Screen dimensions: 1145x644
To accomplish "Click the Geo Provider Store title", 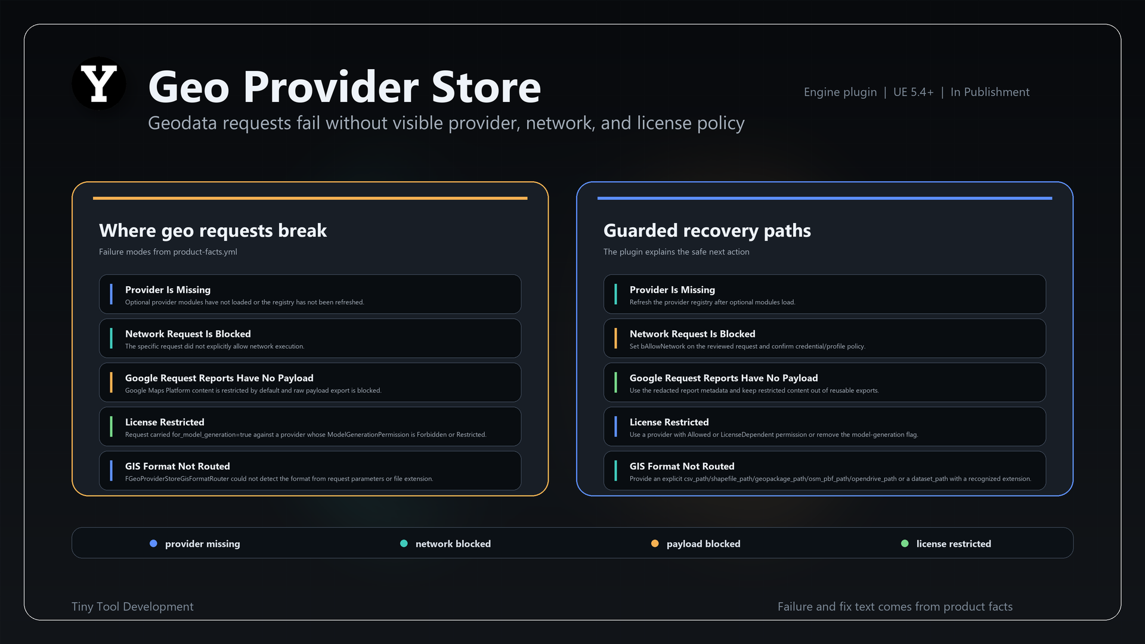I will click(345, 87).
